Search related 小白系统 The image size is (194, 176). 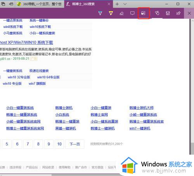pyautogui.click(x=62, y=115)
